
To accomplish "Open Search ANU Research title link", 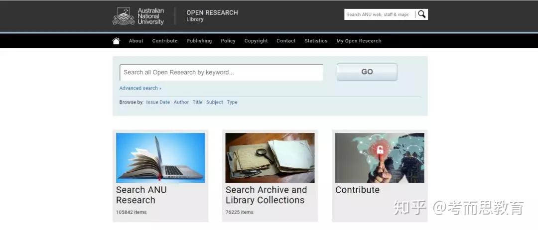I will click(x=141, y=195).
